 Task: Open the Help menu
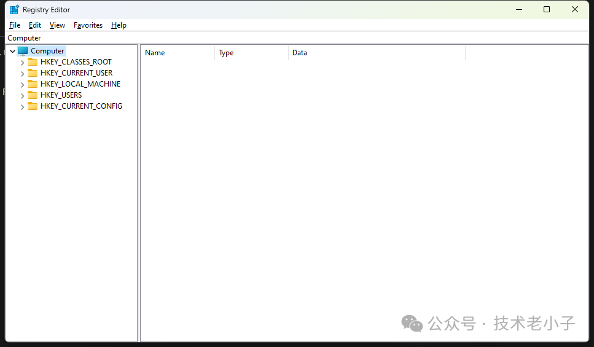[x=119, y=25]
